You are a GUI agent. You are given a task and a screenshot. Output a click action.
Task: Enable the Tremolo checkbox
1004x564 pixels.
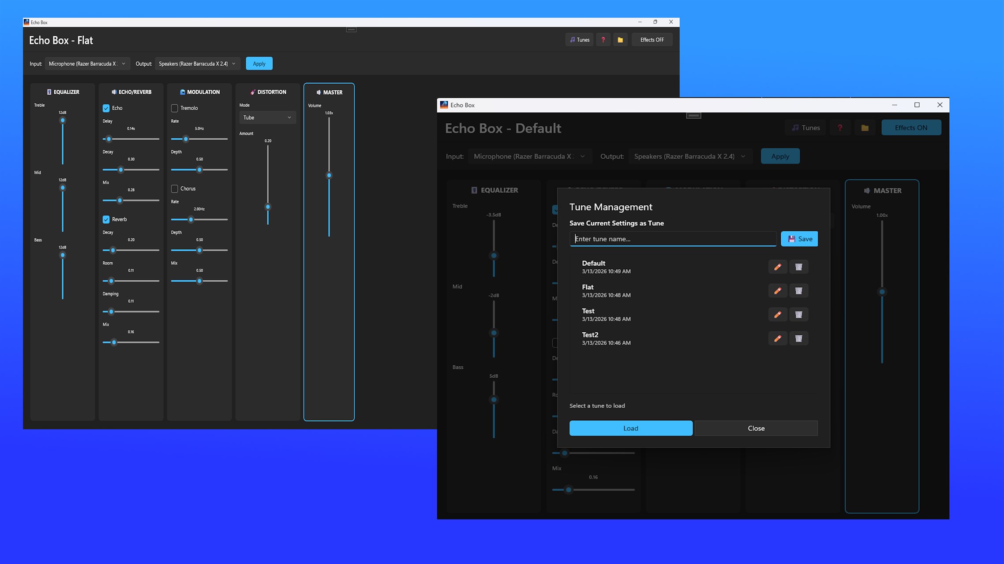tap(175, 108)
